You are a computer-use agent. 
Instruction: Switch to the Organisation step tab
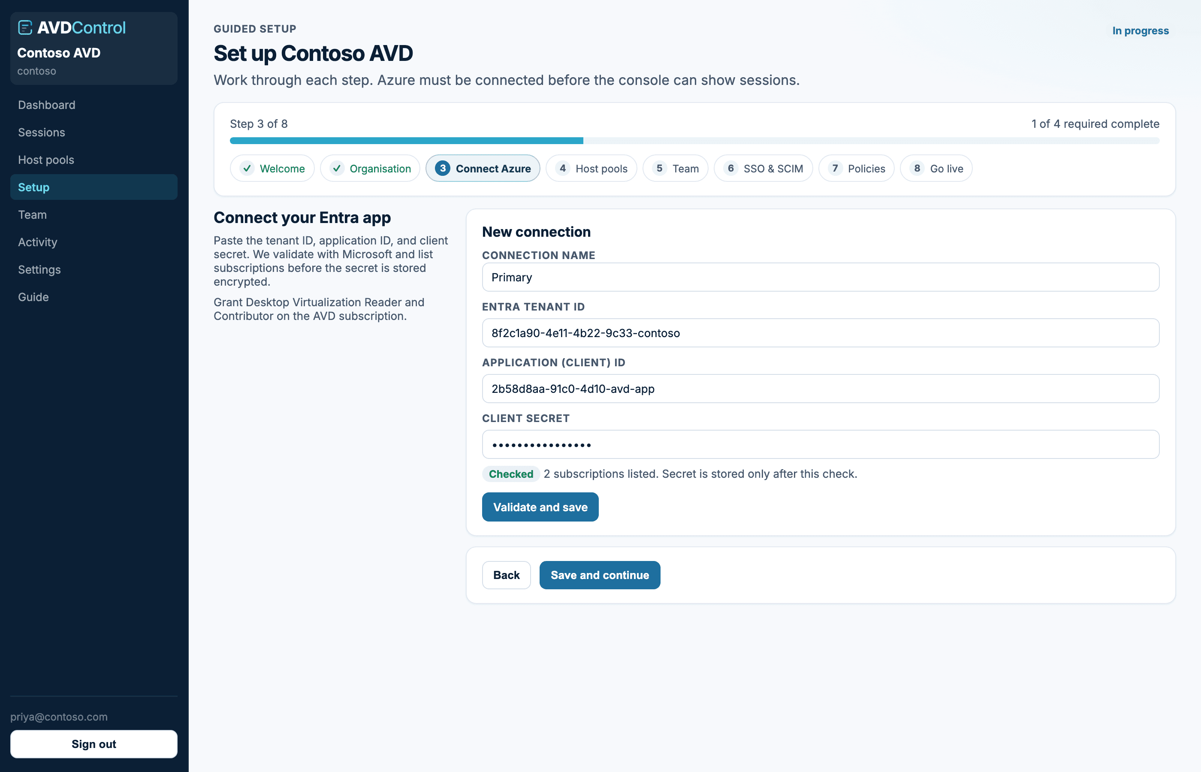pos(370,169)
